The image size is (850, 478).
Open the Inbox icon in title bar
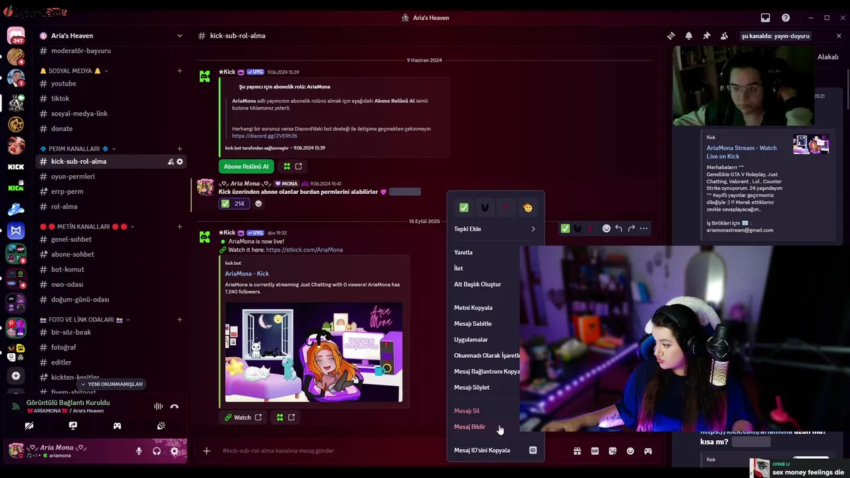[765, 18]
